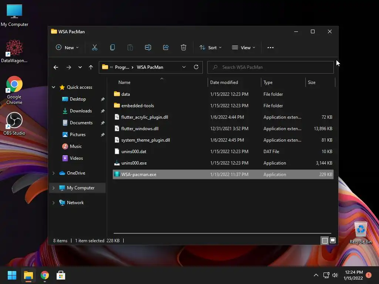
Task: Open DataWagon desktop shortcut
Action: click(14, 51)
